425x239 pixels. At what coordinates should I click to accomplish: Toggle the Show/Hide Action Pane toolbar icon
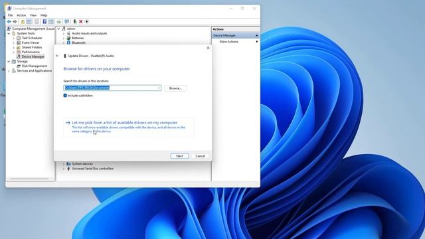(50, 22)
